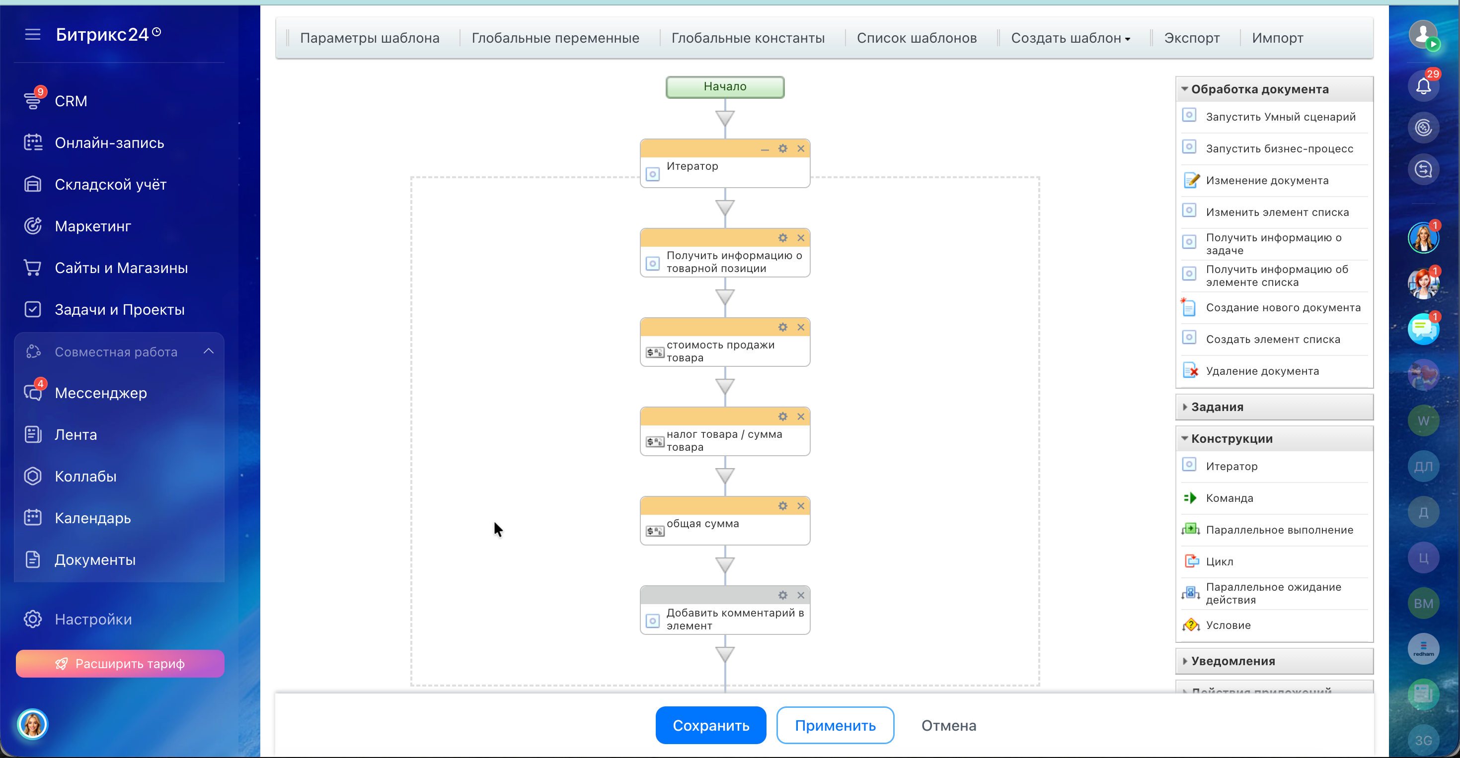Open settings gear of Итератор block
The height and width of the screenshot is (758, 1460).
coord(783,148)
